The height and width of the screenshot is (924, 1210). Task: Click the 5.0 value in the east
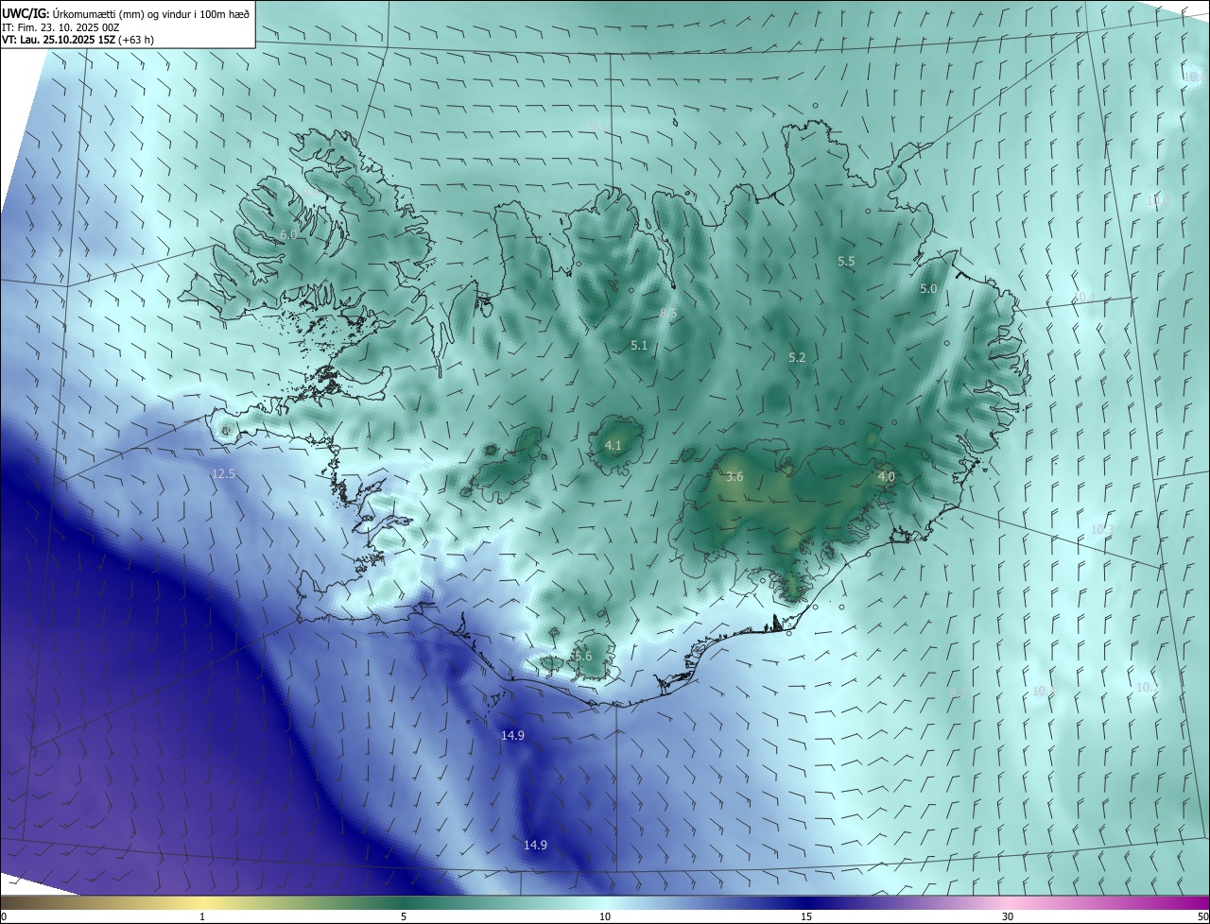(x=928, y=289)
